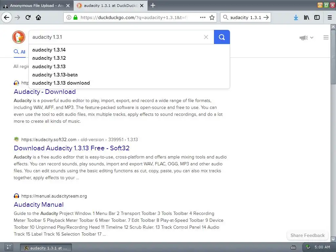Screen dimensions: 336x252
Task: Open the Audacity Manual result
Action: coord(39,204)
